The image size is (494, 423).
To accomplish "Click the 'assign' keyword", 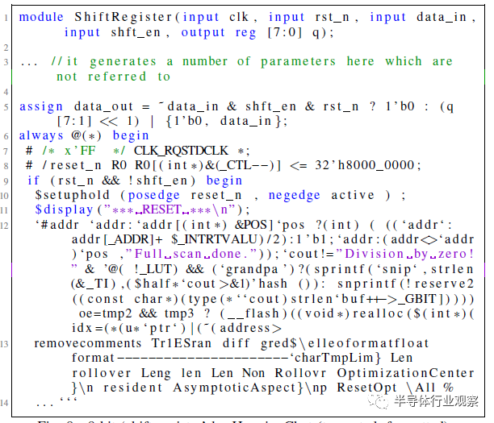I will coord(41,107).
